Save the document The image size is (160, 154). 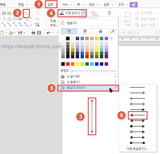click(x=20, y=33)
